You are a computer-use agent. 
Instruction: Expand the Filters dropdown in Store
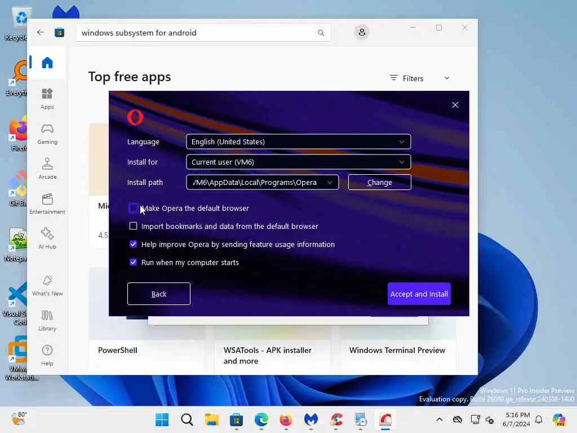click(x=420, y=78)
